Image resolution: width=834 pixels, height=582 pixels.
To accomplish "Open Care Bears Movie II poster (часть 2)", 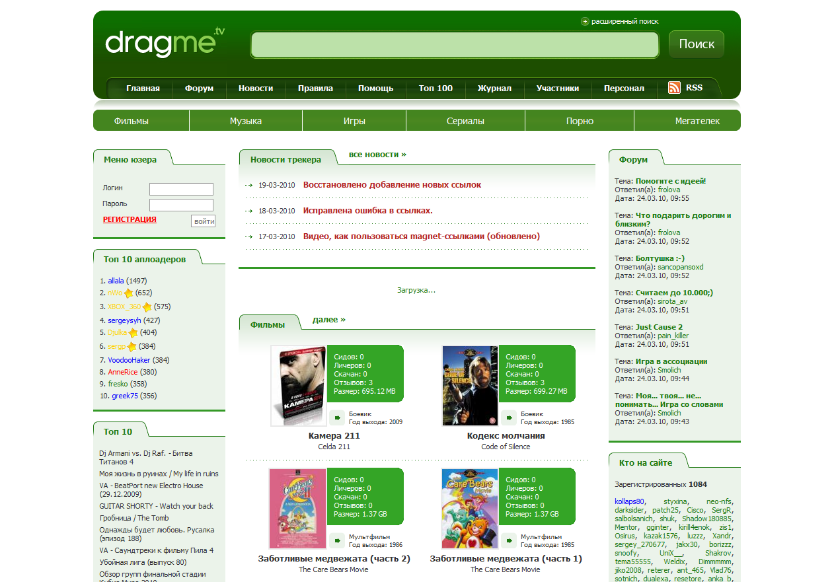I will 298,509.
